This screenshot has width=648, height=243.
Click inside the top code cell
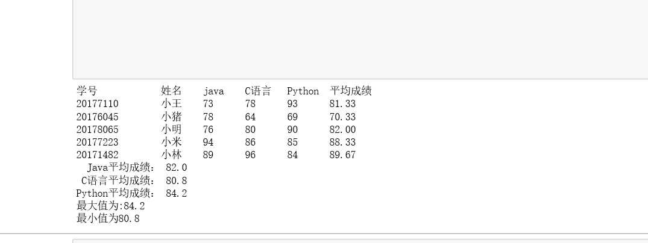360,39
